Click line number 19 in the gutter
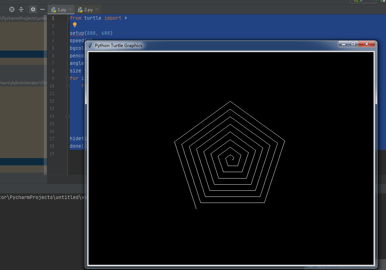386x270 pixels. [52, 154]
